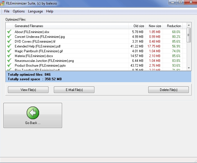Click the checkmark icon next to Concert Undersea
The height and width of the screenshot is (163, 197).
(x=9, y=37)
